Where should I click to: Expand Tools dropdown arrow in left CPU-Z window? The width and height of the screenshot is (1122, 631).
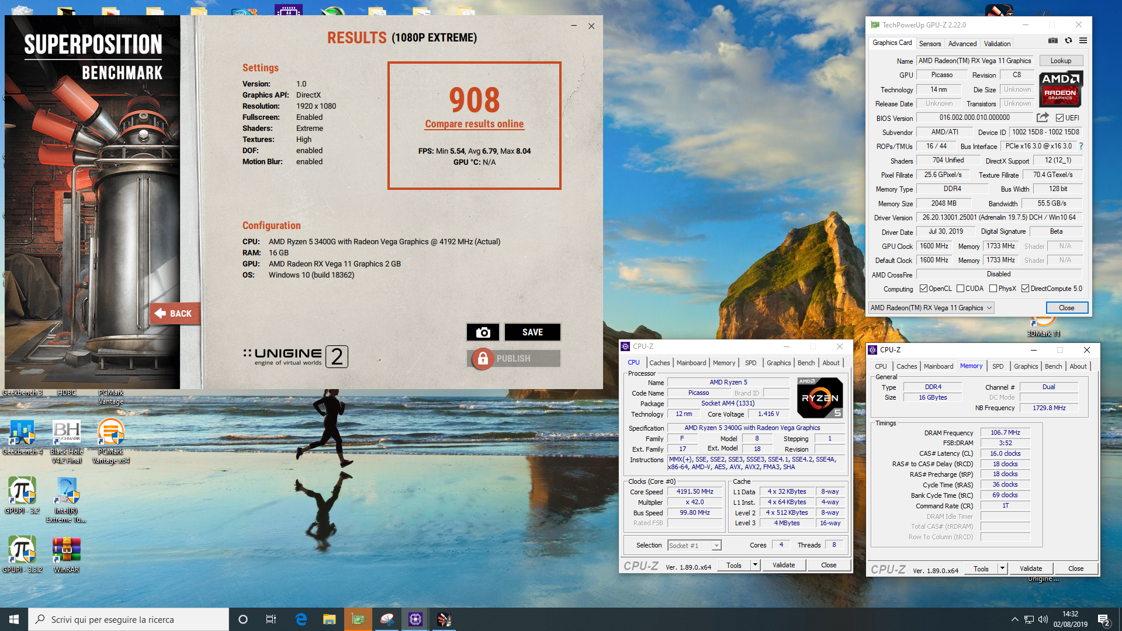(x=755, y=565)
